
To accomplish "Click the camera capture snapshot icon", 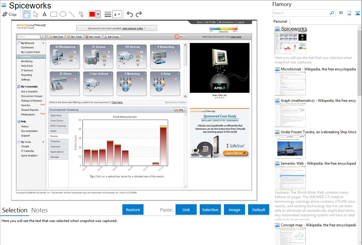I will pyautogui.click(x=341, y=13).
